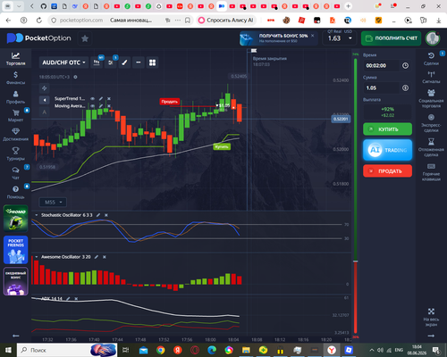Image resolution: width=447 pixels, height=357 pixels.
Task: Collapse the indicator list arrow button
Action: (44, 100)
